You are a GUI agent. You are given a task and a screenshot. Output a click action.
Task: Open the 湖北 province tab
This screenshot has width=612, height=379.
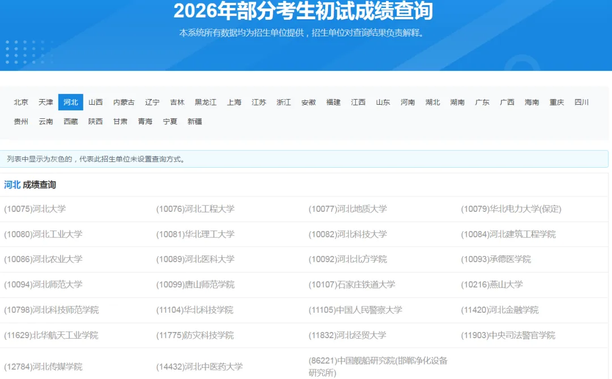pos(433,103)
